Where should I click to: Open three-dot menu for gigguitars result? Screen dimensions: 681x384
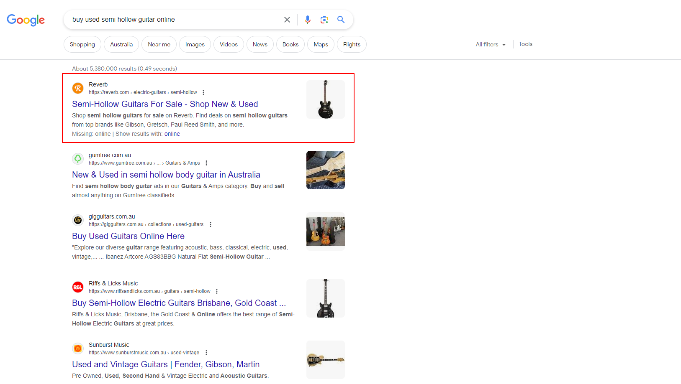click(211, 224)
